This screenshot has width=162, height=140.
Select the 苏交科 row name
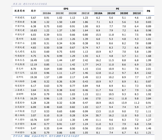pos(20,69)
